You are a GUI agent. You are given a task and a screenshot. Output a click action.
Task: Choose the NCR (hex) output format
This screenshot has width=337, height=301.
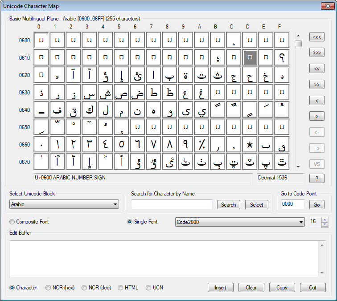point(48,288)
